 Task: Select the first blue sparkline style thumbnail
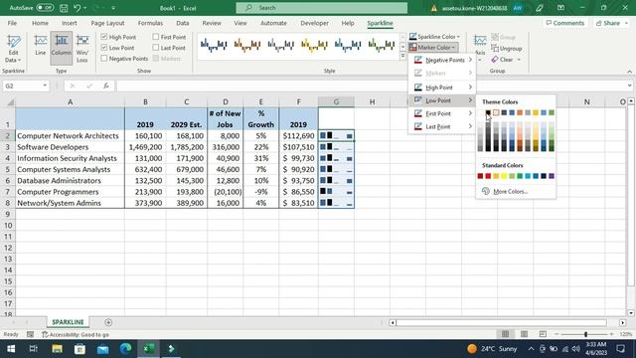[x=214, y=45]
